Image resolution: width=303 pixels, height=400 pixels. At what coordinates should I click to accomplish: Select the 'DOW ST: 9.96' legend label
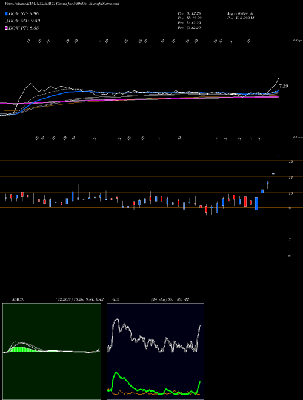(24, 13)
